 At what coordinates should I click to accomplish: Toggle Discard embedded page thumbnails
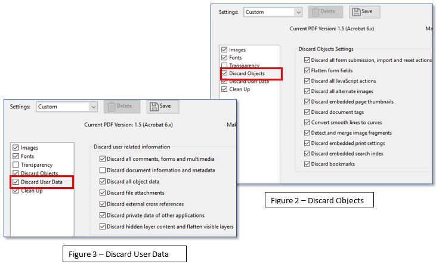click(307, 102)
